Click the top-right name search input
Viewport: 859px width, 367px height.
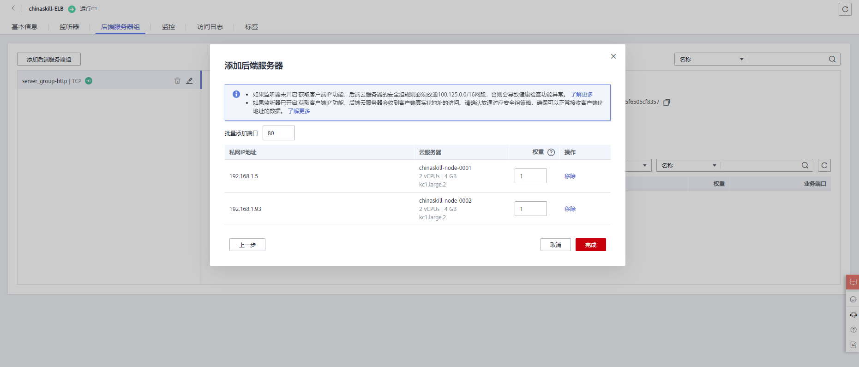point(787,59)
